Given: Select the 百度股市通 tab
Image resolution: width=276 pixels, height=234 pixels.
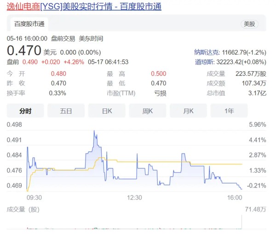Looking at the screenshot, I should [x=29, y=24].
